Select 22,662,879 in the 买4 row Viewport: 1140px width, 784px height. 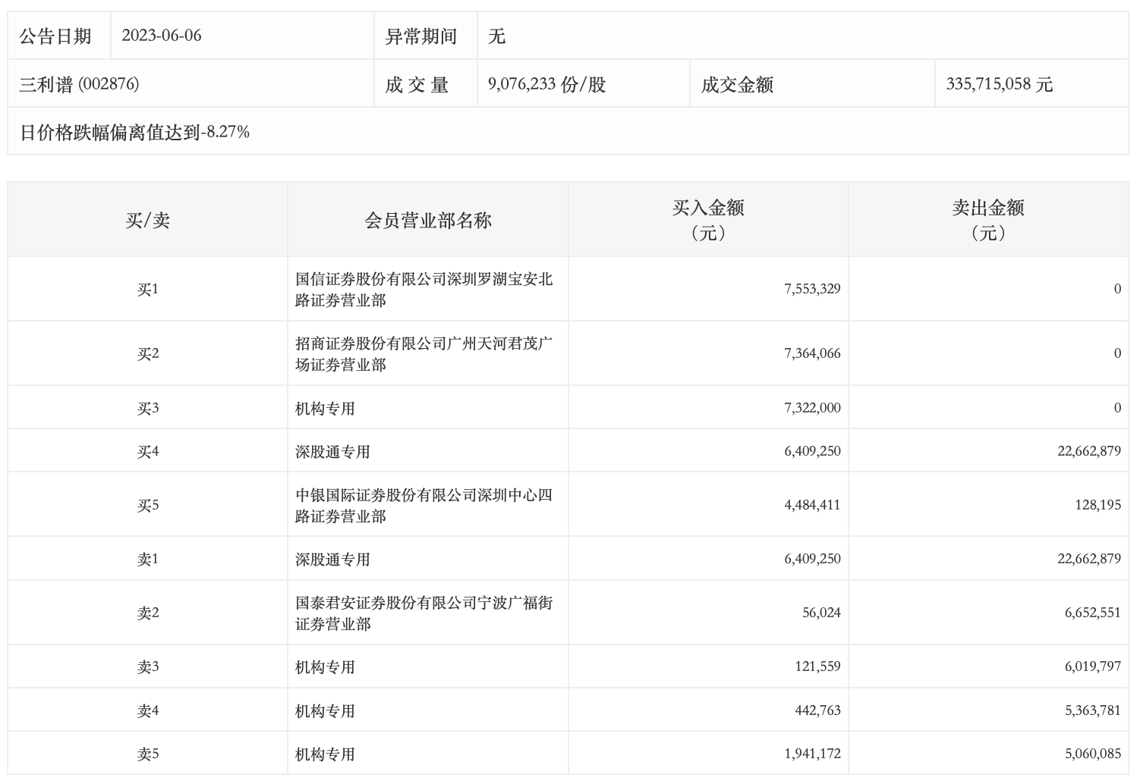coord(1089,451)
